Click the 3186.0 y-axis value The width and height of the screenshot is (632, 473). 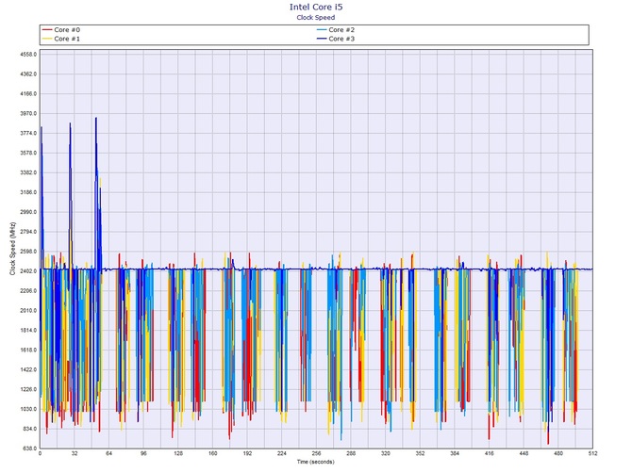[x=29, y=192]
